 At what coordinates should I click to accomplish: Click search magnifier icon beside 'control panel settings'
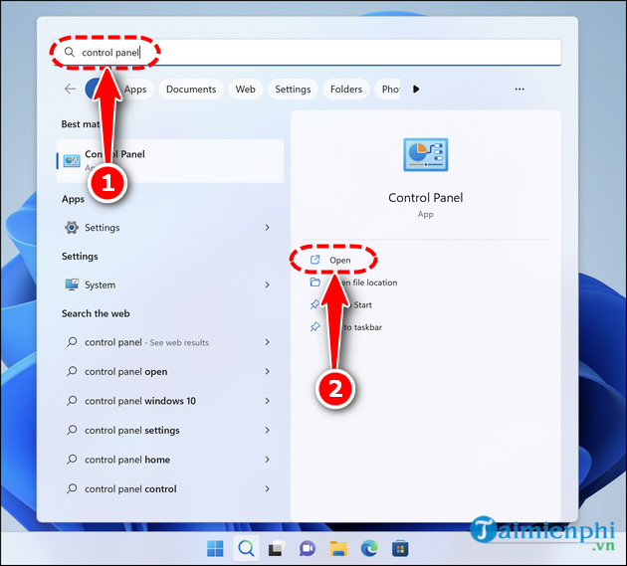pos(72,430)
